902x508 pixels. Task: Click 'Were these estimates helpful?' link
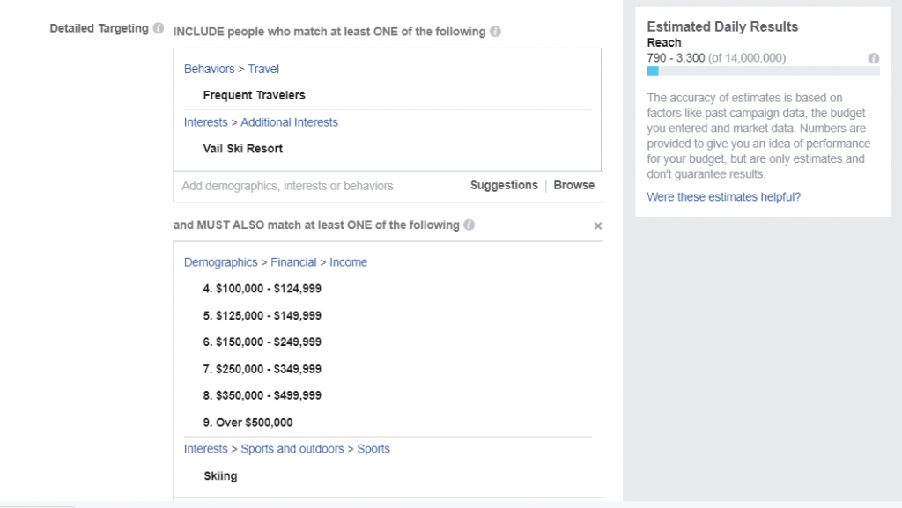[724, 197]
